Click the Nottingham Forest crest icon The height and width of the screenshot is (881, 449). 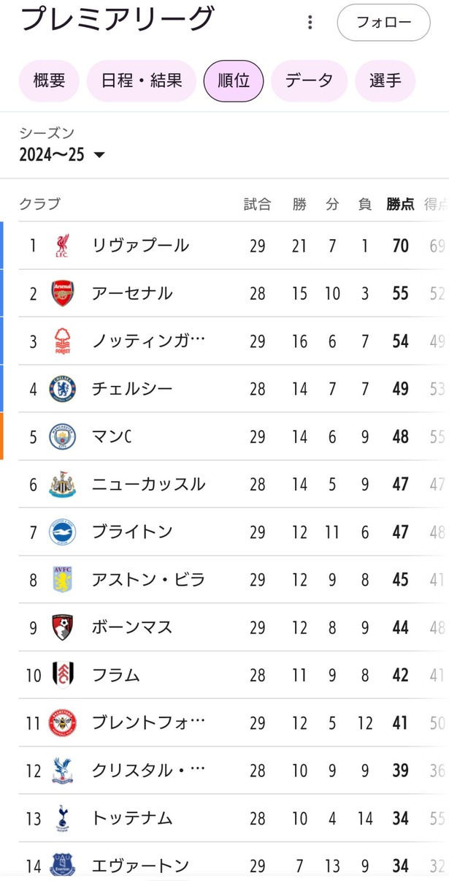(x=62, y=341)
